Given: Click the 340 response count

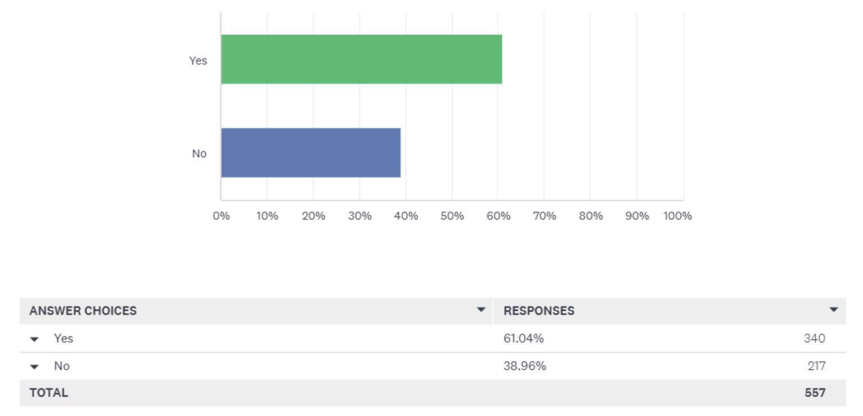Looking at the screenshot, I should pyautogui.click(x=814, y=339).
